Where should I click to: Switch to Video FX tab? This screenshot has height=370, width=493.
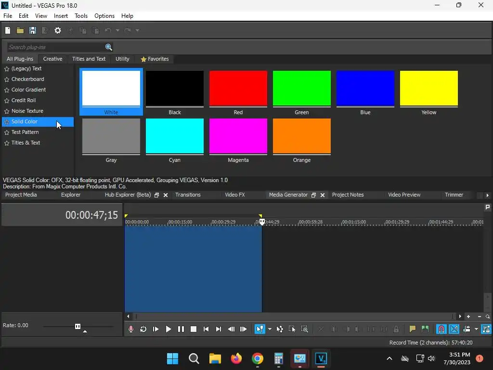click(x=235, y=195)
